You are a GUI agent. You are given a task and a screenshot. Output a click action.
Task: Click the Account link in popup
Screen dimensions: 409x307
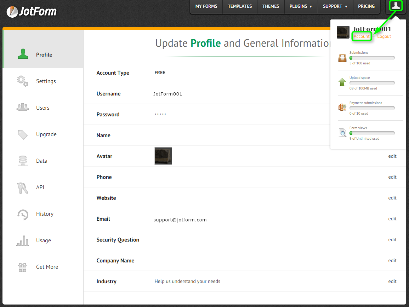(x=362, y=36)
